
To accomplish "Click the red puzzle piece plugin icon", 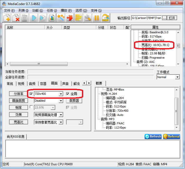I will 70,18.
